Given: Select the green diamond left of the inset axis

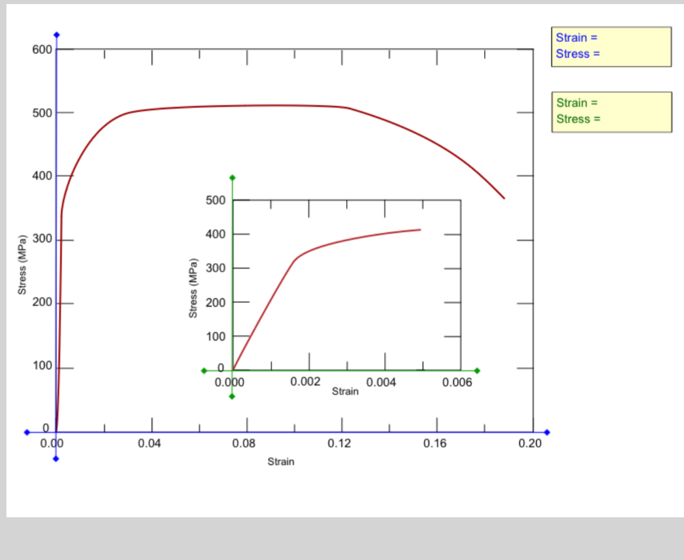Looking at the screenshot, I should [205, 370].
